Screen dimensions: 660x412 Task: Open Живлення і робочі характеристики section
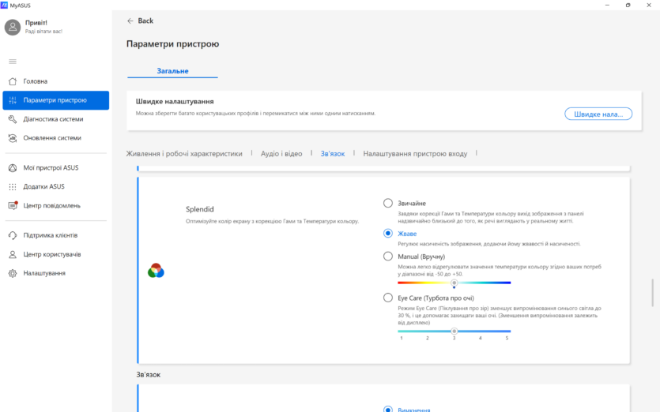[x=184, y=154]
